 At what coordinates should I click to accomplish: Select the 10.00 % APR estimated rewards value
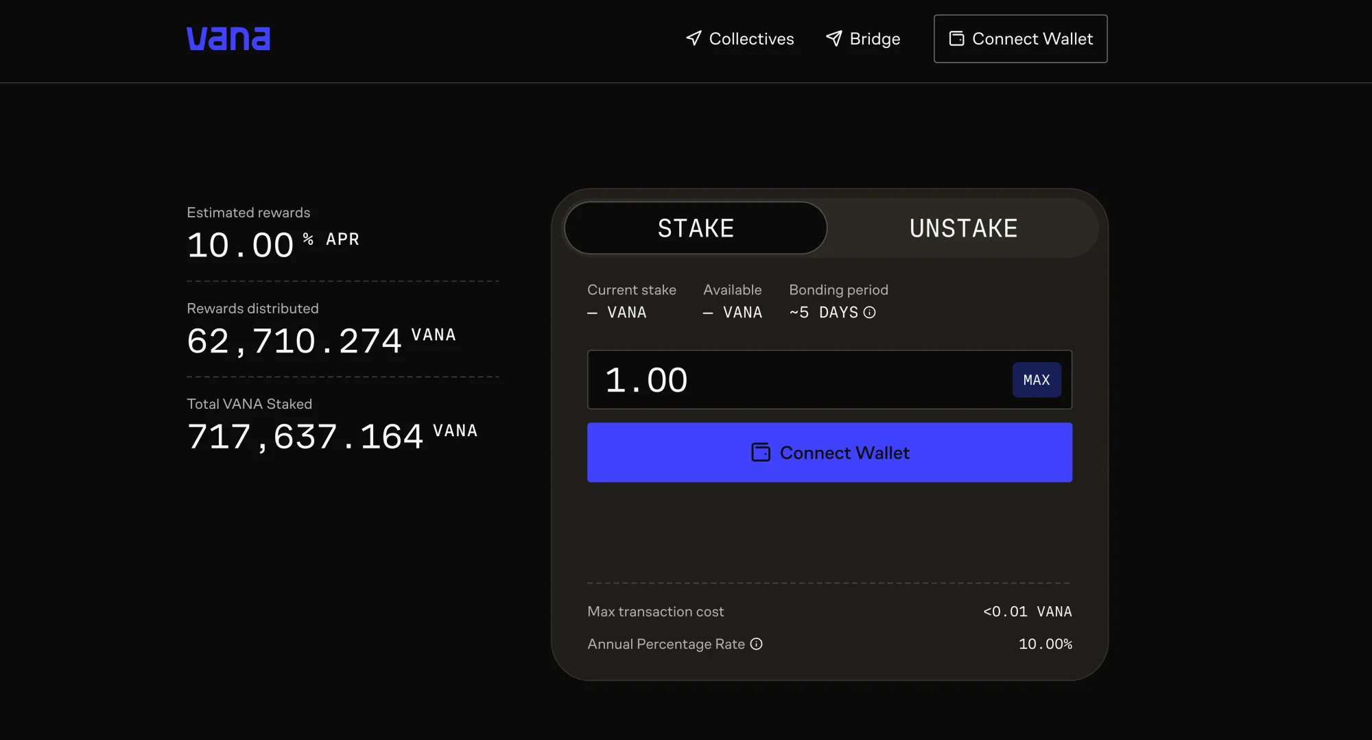273,245
